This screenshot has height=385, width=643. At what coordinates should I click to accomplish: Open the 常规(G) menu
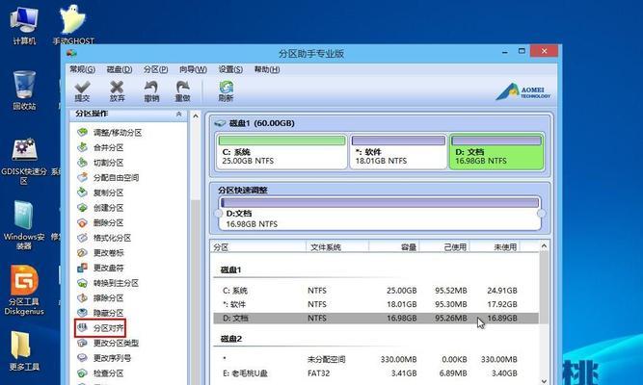tap(83, 69)
